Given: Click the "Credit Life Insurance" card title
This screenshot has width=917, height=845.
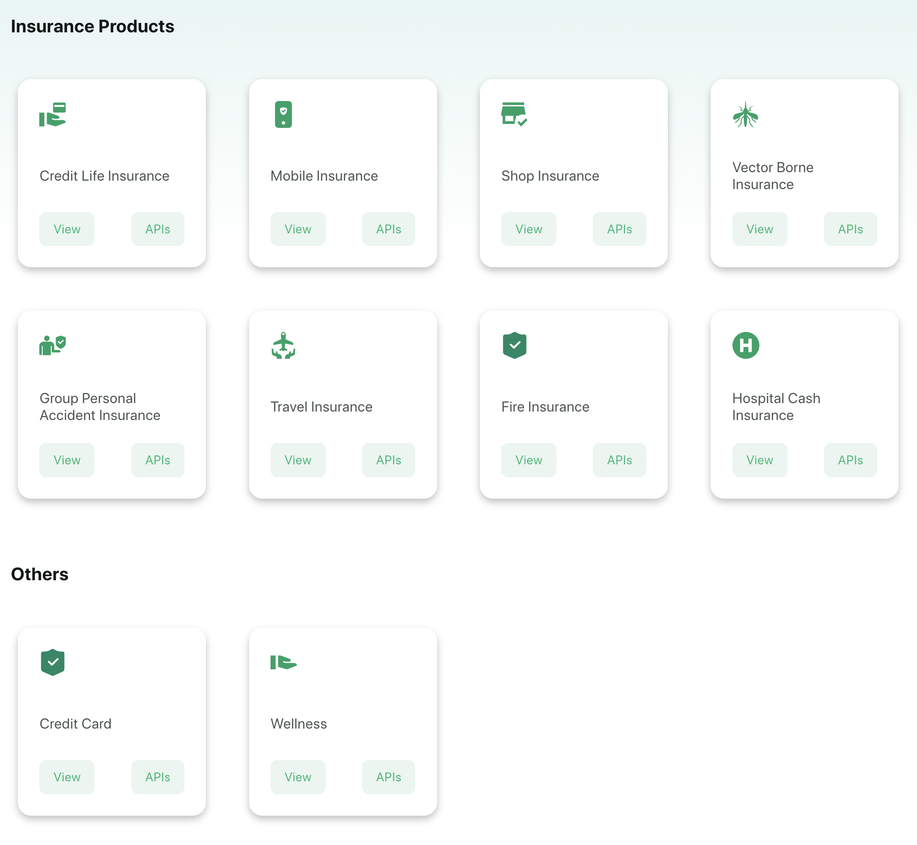Looking at the screenshot, I should (x=104, y=176).
